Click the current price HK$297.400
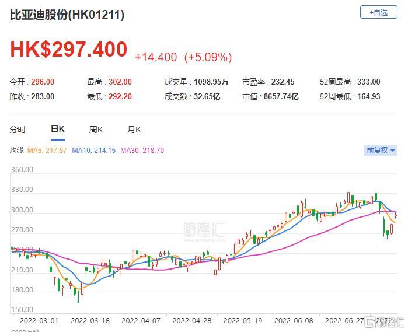 point(69,49)
